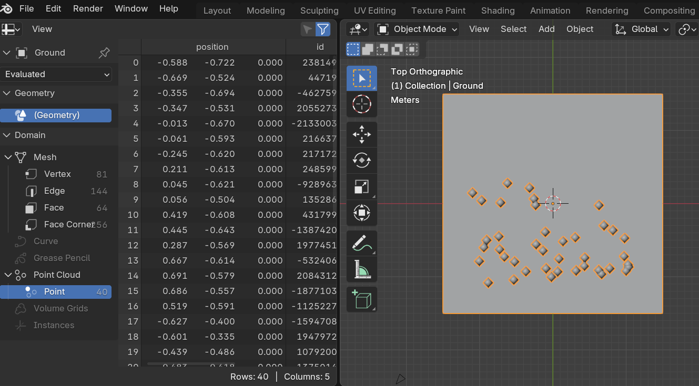
Task: Switch to the UV Editing workspace tab
Action: [375, 11]
